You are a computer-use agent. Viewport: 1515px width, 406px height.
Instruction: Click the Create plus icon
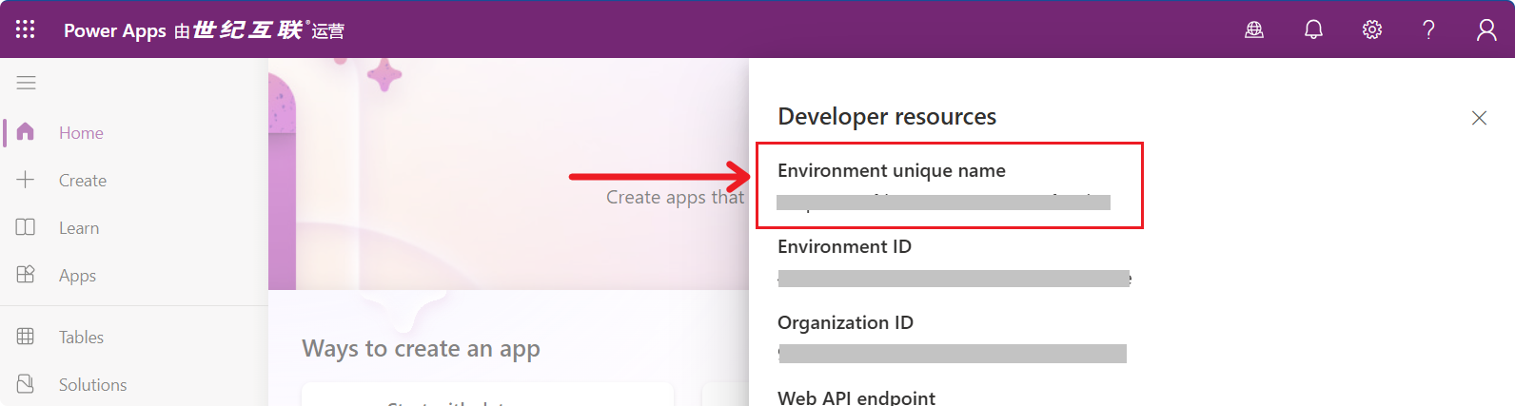click(x=26, y=179)
